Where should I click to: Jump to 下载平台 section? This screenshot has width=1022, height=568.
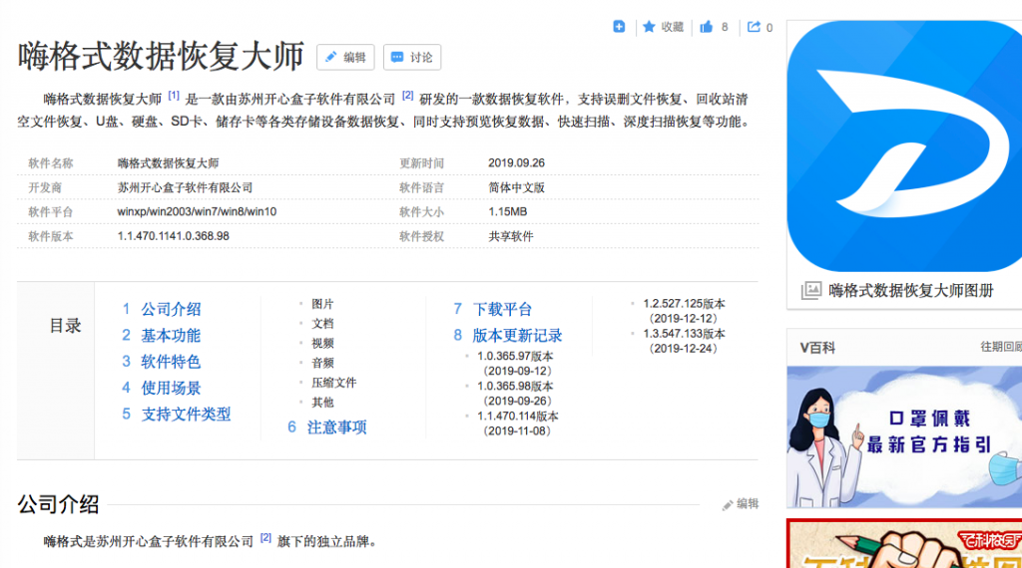point(503,309)
